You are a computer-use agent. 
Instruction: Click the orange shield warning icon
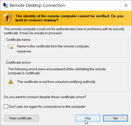pos(7,18)
